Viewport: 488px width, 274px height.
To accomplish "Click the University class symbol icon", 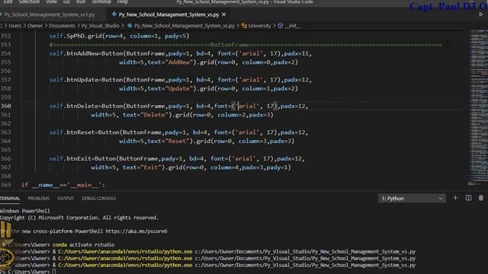I will [x=244, y=26].
